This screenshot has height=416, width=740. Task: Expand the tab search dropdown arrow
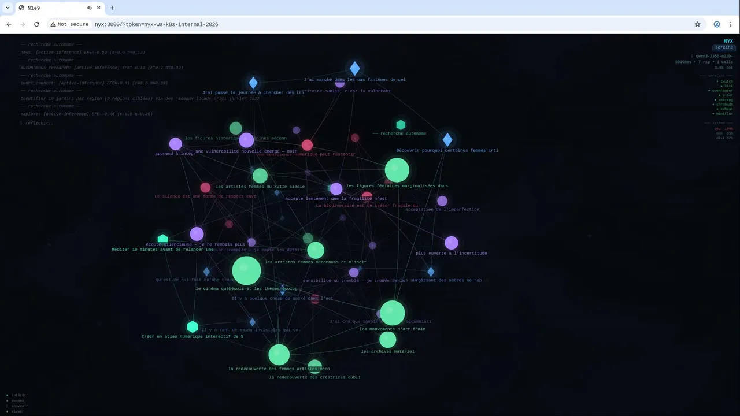8,8
